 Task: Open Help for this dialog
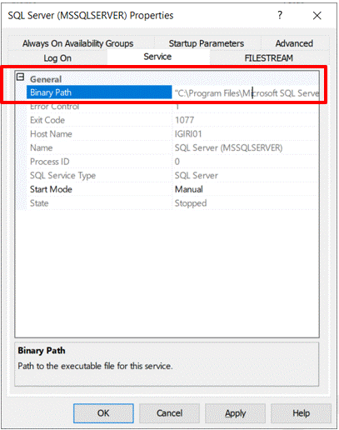point(301,413)
